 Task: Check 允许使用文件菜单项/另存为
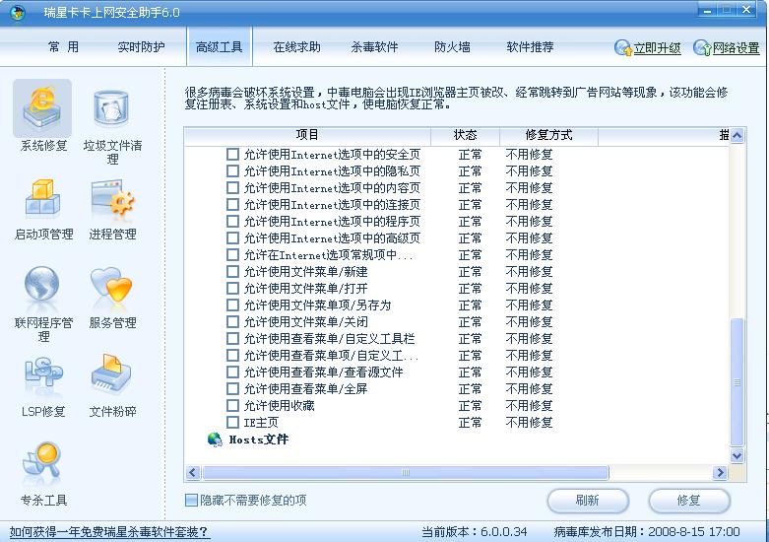232,305
